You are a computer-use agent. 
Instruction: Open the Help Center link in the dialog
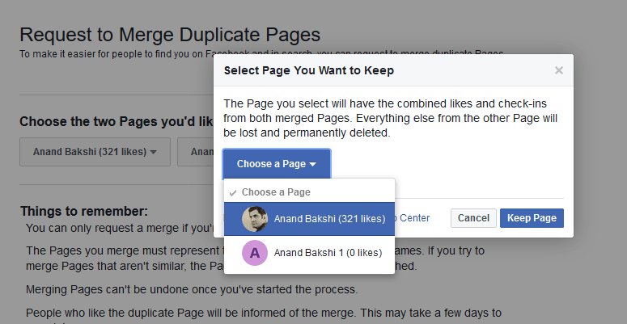413,218
